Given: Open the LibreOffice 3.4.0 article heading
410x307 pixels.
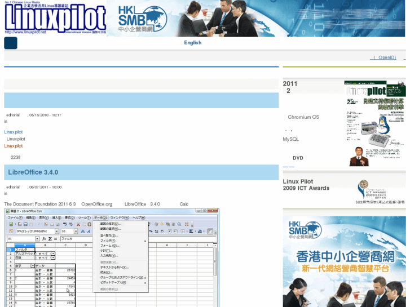Looking at the screenshot, I should tap(33, 172).
